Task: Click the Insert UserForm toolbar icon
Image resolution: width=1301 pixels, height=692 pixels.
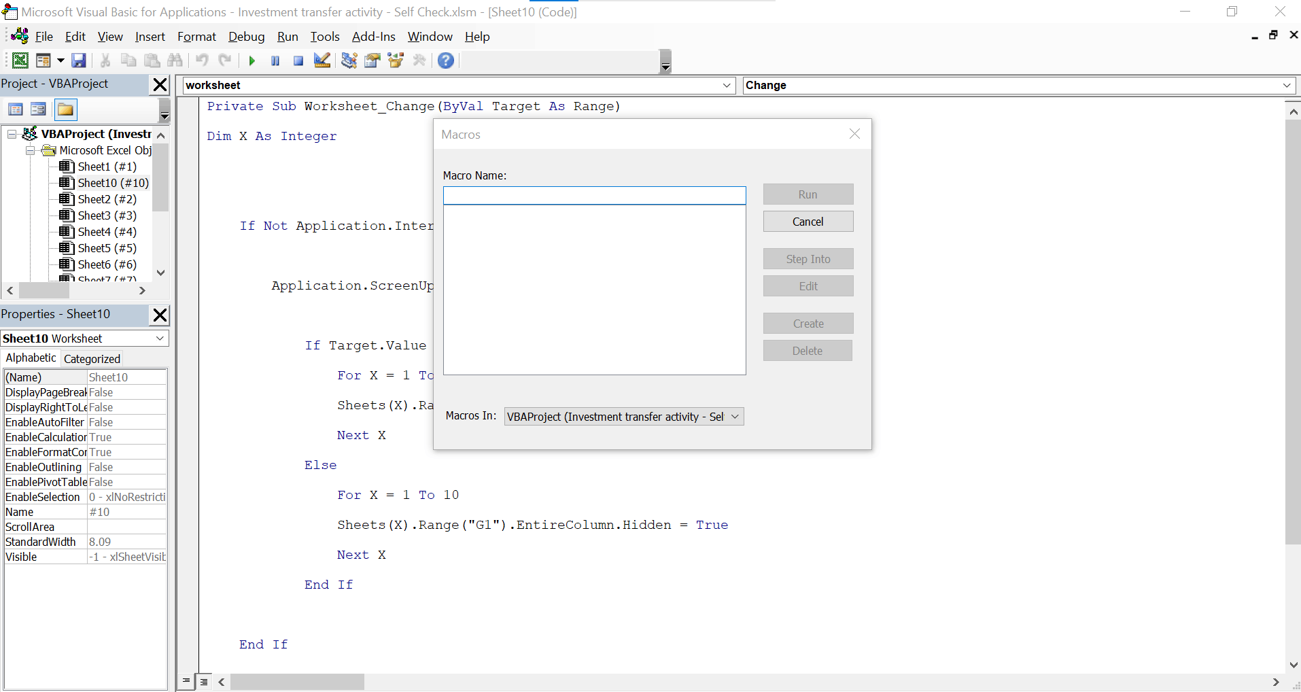Action: [x=43, y=60]
